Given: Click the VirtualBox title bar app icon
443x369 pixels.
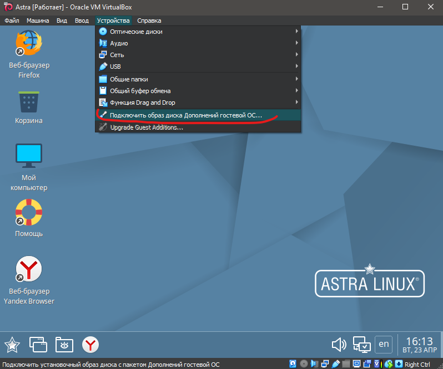Looking at the screenshot, I should pos(8,7).
